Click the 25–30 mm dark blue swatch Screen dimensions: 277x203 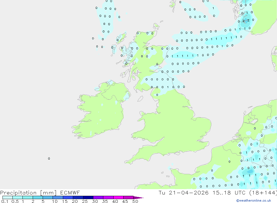click(88, 197)
